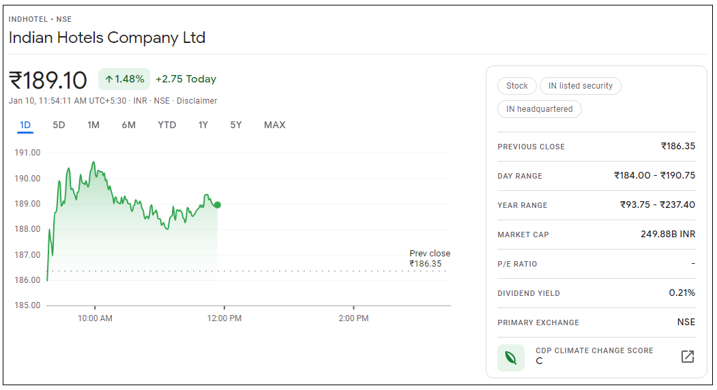Show the MAX chart range
The image size is (717, 390).
[x=274, y=125]
